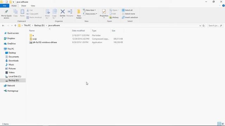Open the Open command dropdown
The image size is (225, 126).
[114, 10]
